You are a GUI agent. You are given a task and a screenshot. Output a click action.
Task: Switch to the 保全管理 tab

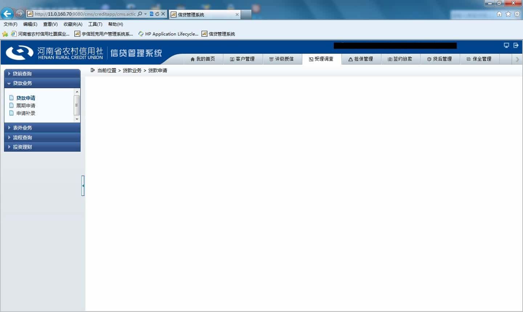point(479,59)
